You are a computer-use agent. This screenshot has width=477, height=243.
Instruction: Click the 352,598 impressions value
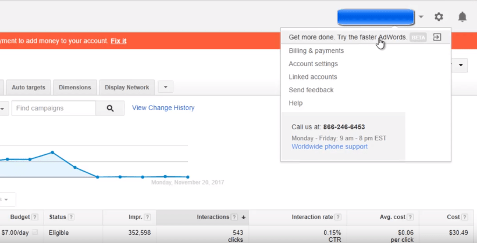(140, 233)
